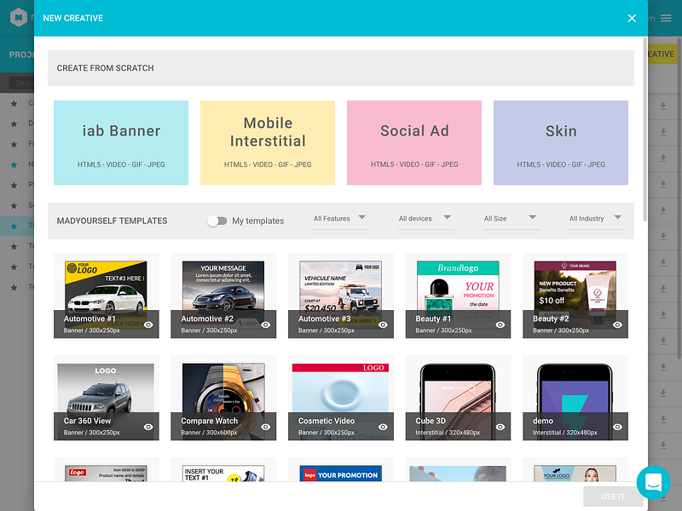Preview the Automotive #3 template via eye icon
The width and height of the screenshot is (682, 511).
point(383,324)
